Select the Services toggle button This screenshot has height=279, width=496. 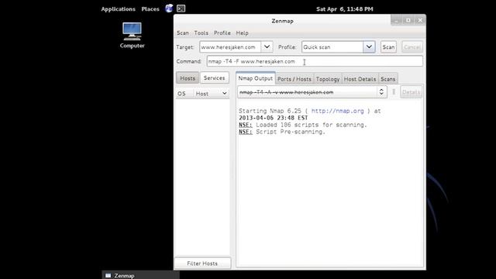coord(214,77)
